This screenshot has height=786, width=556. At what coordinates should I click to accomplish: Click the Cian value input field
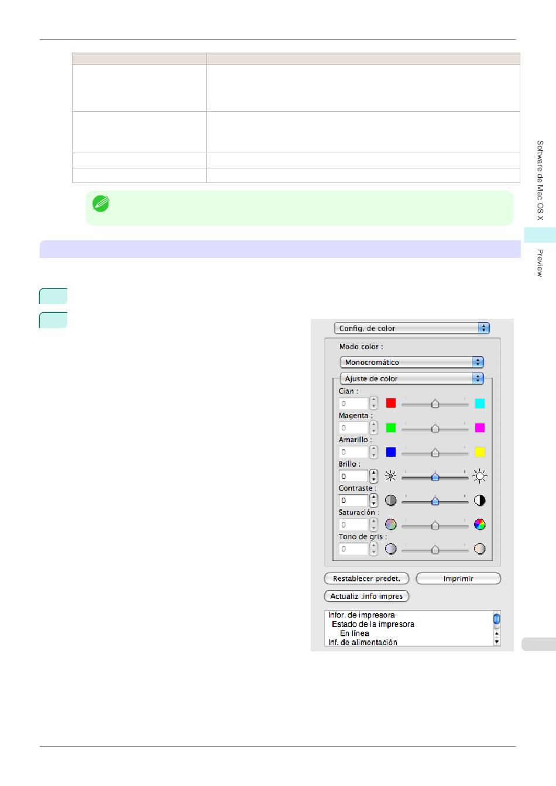(353, 403)
